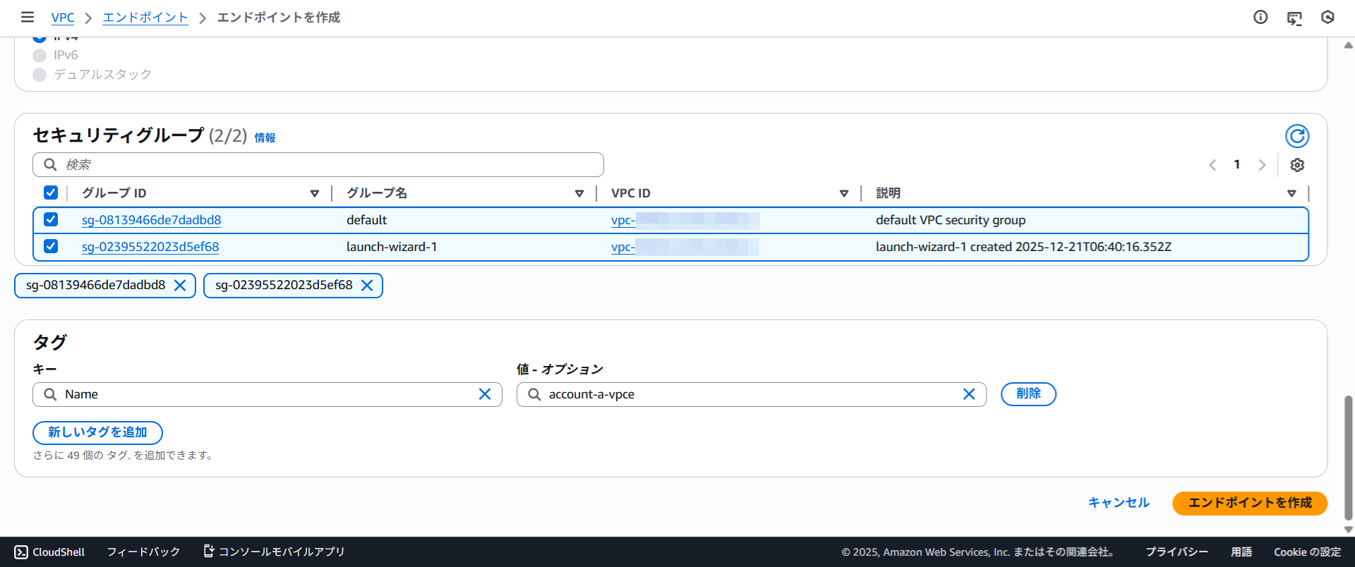Remove sg-02395522023d5ef68 selection chip
This screenshot has height=567, width=1355.
pyautogui.click(x=367, y=286)
